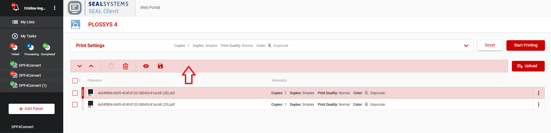Toggle the select-all files checkbox
551x133 pixels.
(x=75, y=81)
